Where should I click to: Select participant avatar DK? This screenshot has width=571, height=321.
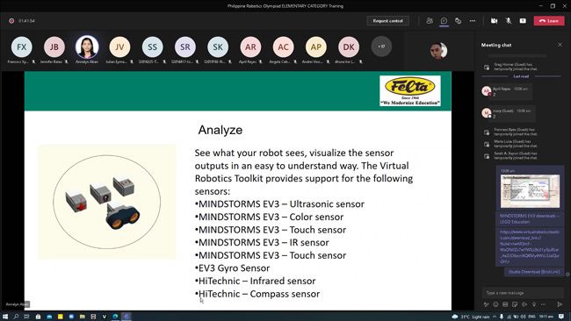pos(349,46)
